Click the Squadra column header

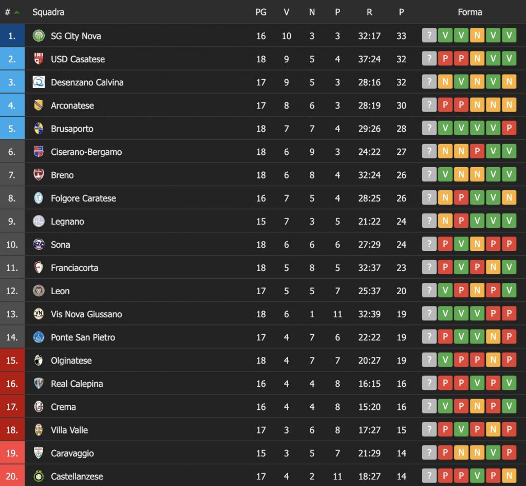tap(48, 12)
